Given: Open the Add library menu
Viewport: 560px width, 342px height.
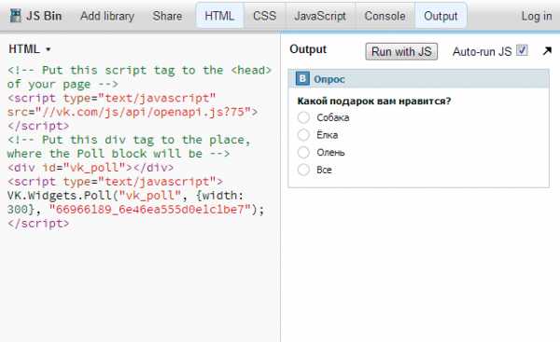Looking at the screenshot, I should (x=107, y=16).
